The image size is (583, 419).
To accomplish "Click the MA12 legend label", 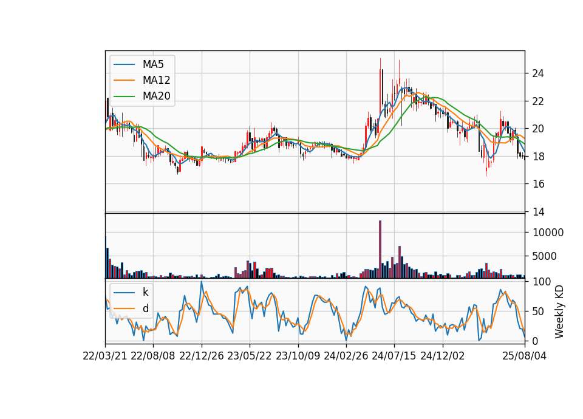I will point(156,80).
